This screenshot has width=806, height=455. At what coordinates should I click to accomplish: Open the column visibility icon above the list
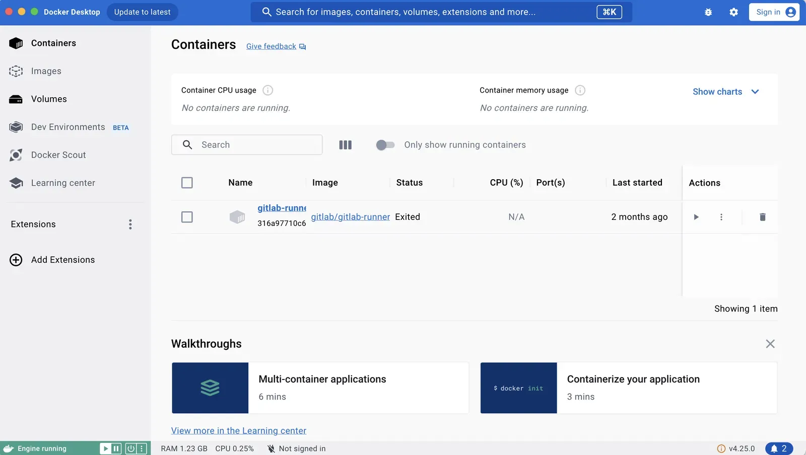[346, 144]
